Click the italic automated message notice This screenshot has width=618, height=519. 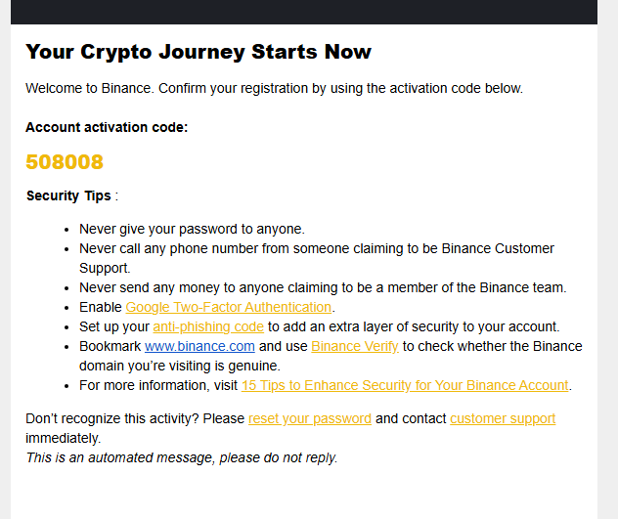(181, 457)
